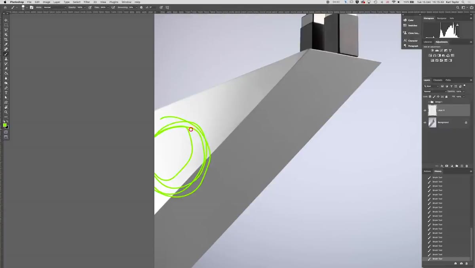475x268 pixels.
Task: Open the Swatches panel icon
Action: (405, 25)
